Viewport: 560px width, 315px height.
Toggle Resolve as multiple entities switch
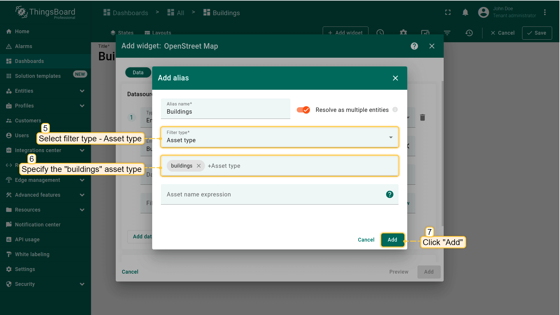[303, 110]
